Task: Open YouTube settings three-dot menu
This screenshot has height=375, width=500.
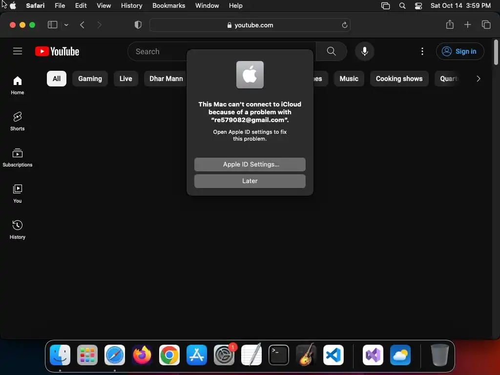Action: (x=422, y=51)
